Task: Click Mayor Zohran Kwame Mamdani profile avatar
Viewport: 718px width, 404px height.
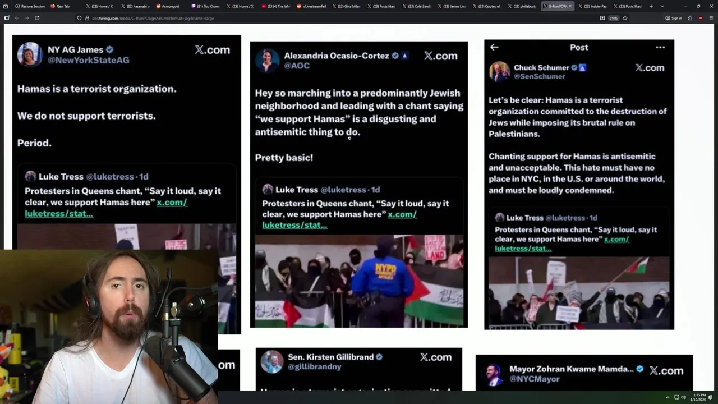Action: coord(494,374)
